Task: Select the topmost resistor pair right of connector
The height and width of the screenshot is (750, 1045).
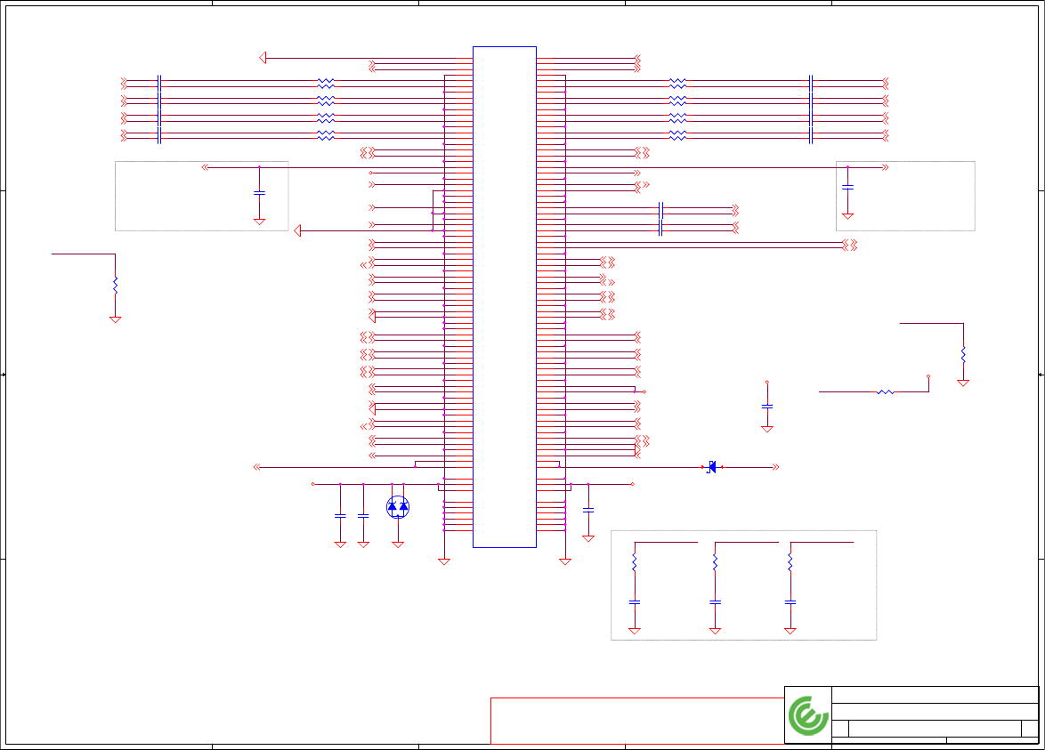Action: tap(677, 84)
